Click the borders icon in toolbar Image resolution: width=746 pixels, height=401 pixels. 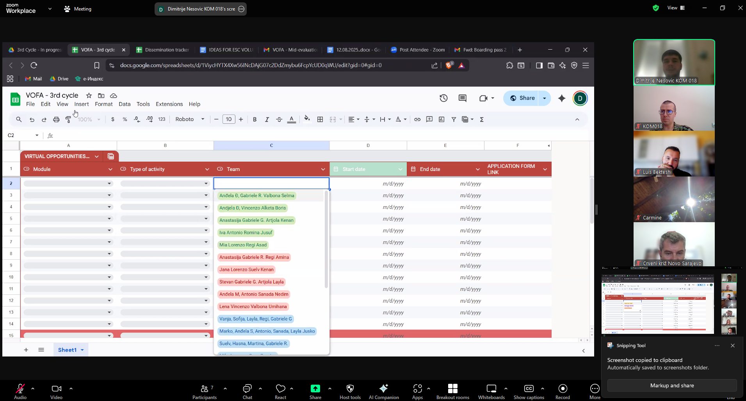pos(320,119)
